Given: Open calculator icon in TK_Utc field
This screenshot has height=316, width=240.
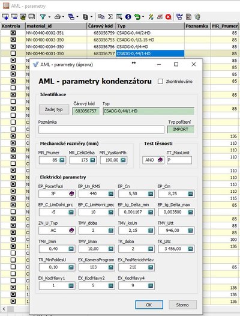Looking at the screenshot, I should click(190, 249).
